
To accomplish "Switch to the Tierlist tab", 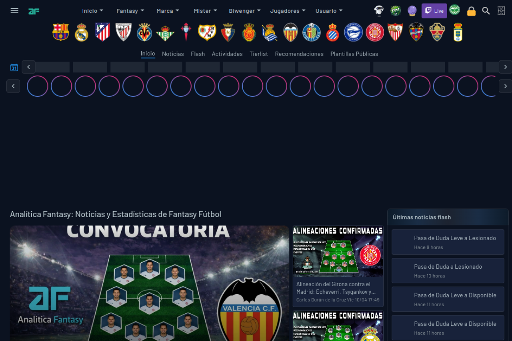I will pos(259,54).
